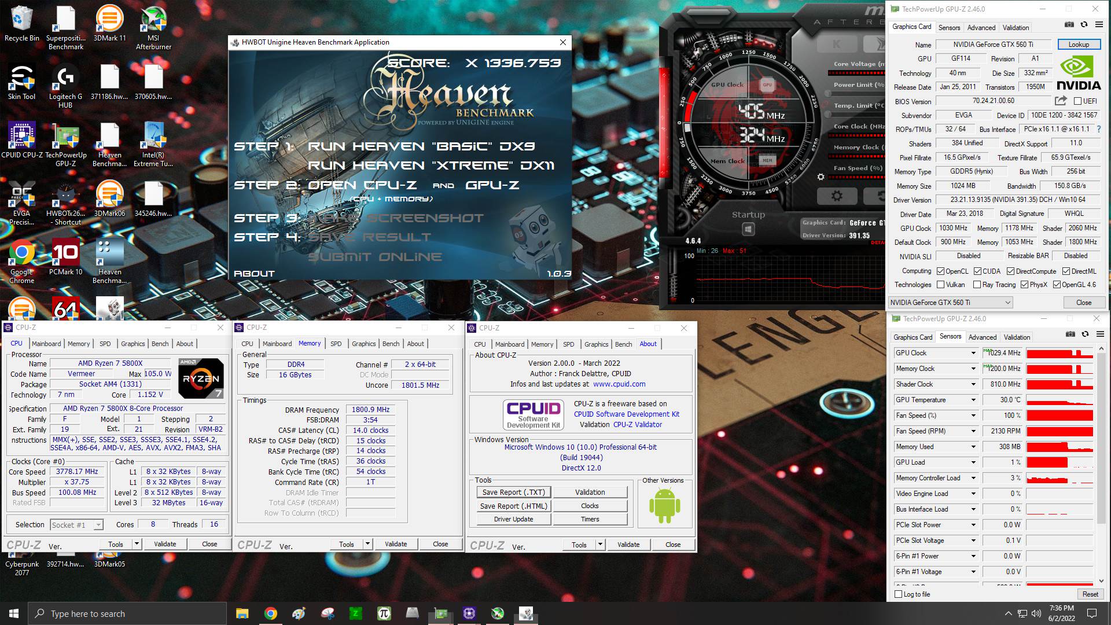Open hamburger menu in GPU-Z Graphics Card window
Image resolution: width=1111 pixels, height=625 pixels.
point(1098,25)
